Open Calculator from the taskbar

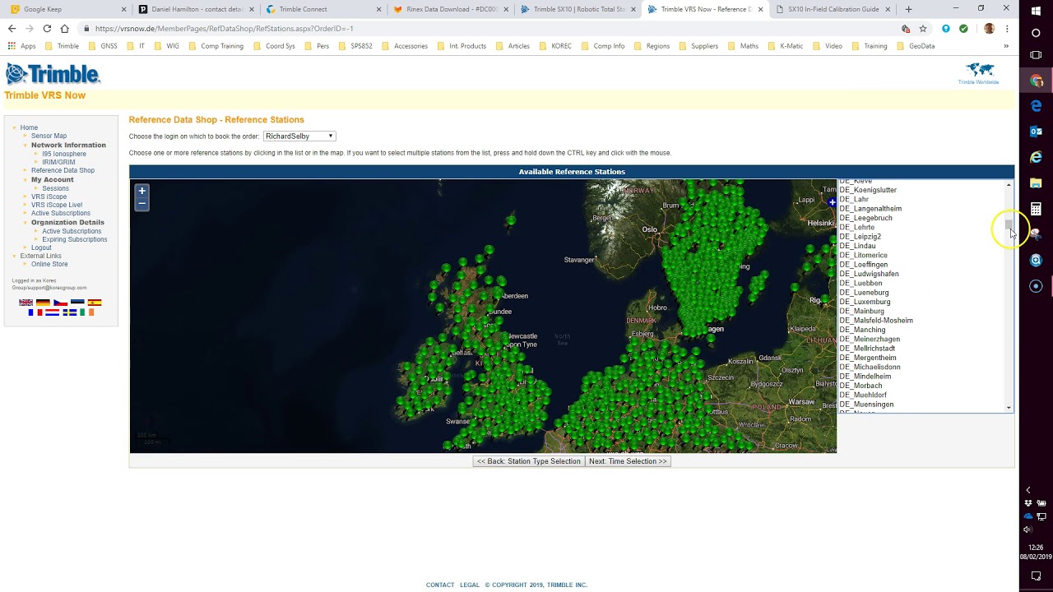(x=1036, y=209)
